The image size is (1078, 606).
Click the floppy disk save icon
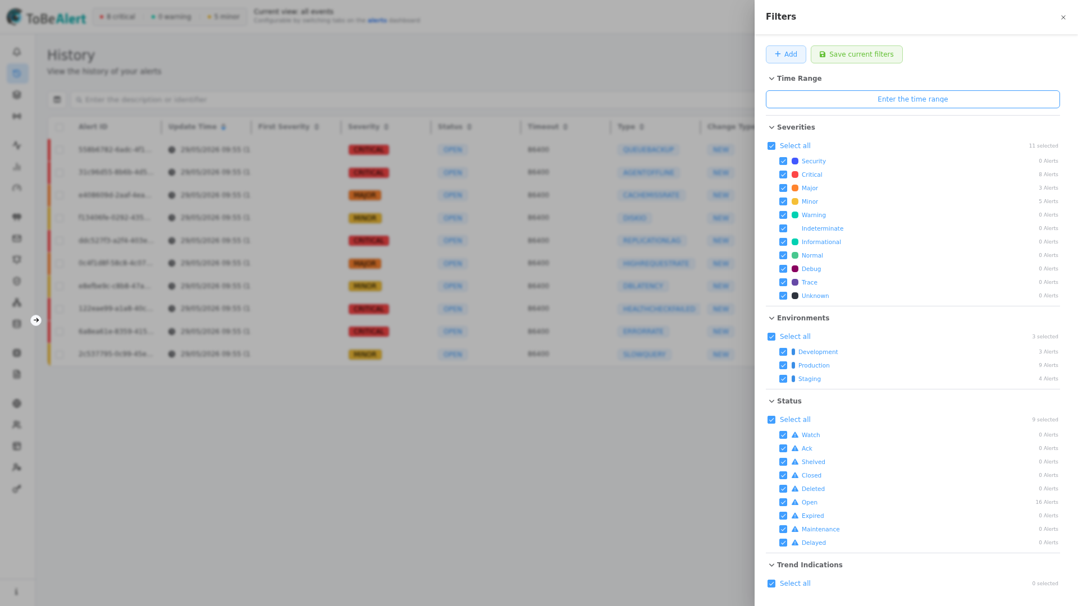(x=823, y=54)
